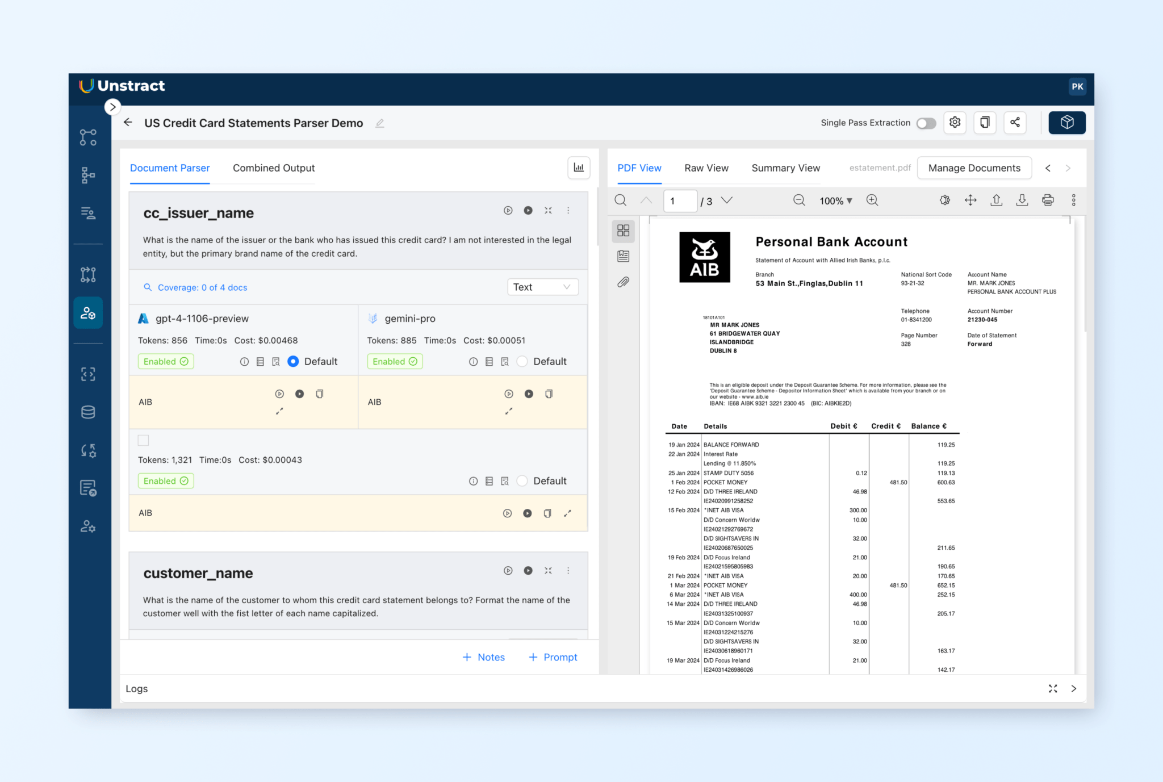This screenshot has height=782, width=1163.
Task: Click inside the page number input field
Action: tap(680, 200)
